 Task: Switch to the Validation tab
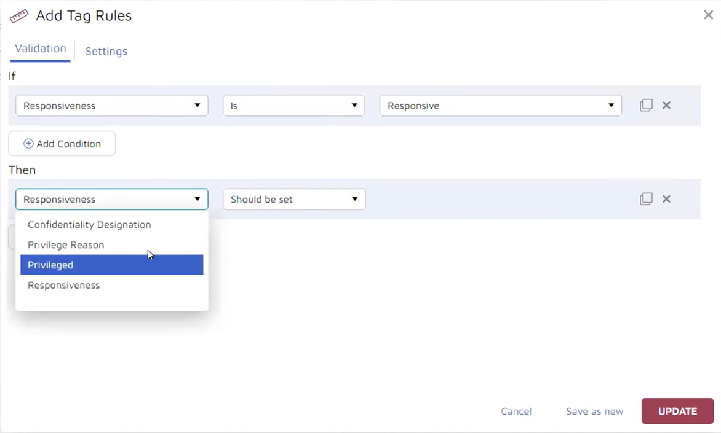(41, 49)
